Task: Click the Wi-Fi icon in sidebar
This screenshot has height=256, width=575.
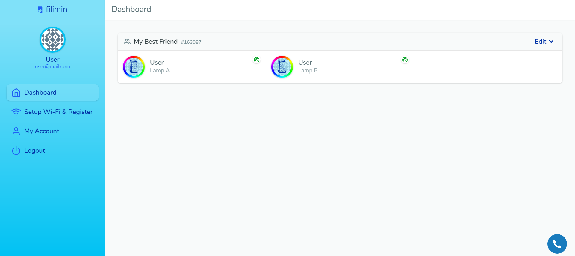Action: (x=16, y=112)
